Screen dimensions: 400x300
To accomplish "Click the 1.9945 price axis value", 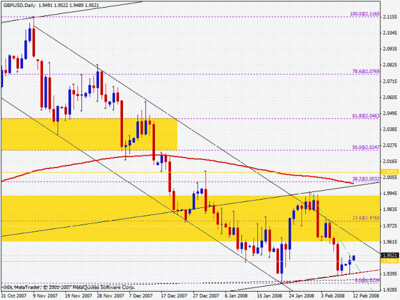I will (x=390, y=193).
